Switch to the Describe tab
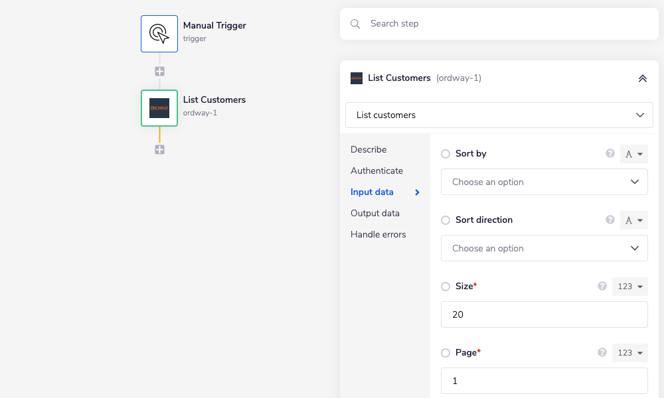664x398 pixels. click(369, 149)
